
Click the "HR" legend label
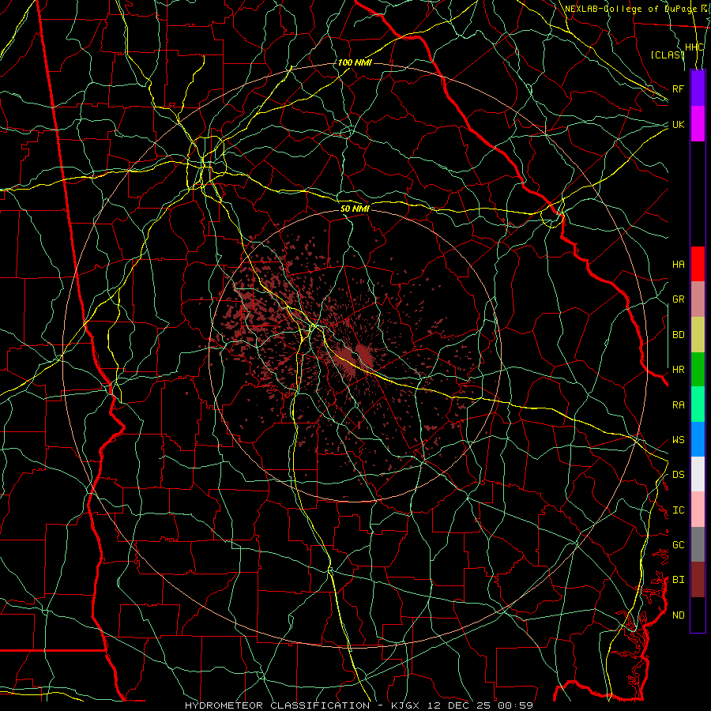tap(679, 370)
